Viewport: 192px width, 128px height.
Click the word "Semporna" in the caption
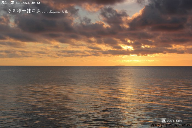coord(55,12)
